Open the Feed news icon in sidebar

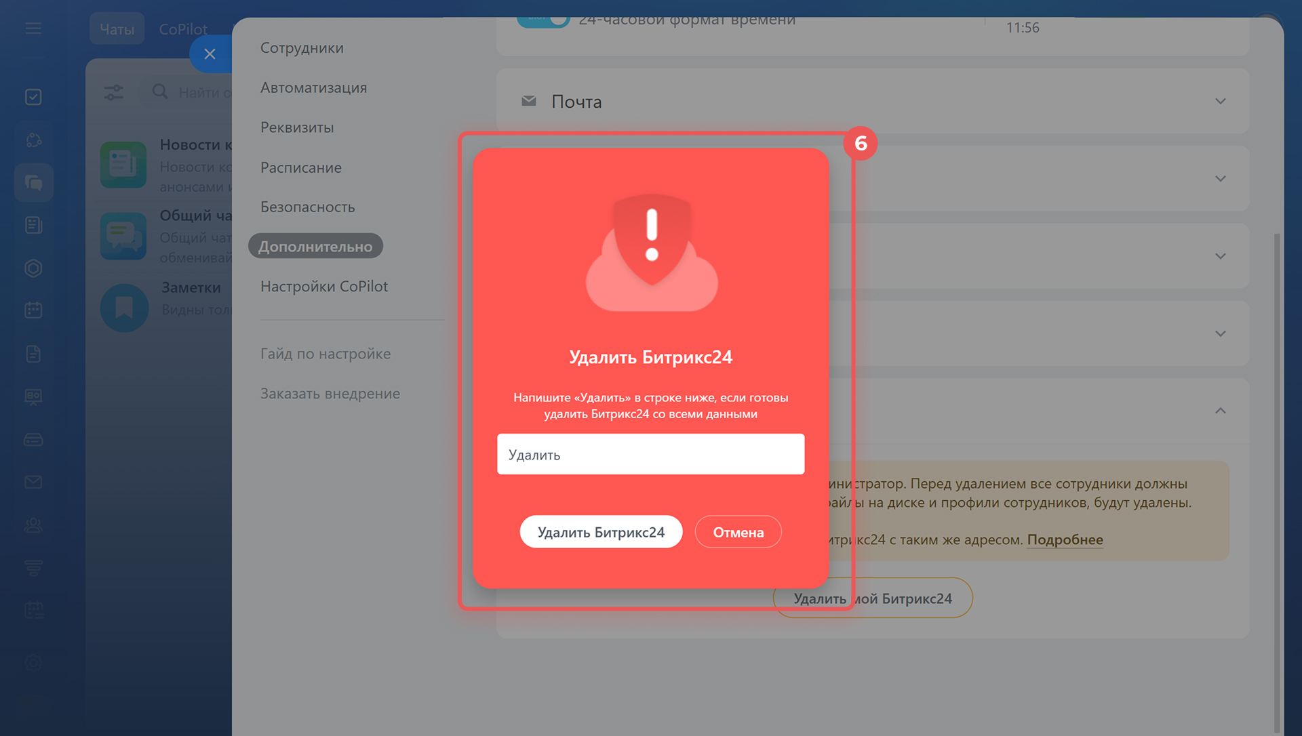pos(33,225)
